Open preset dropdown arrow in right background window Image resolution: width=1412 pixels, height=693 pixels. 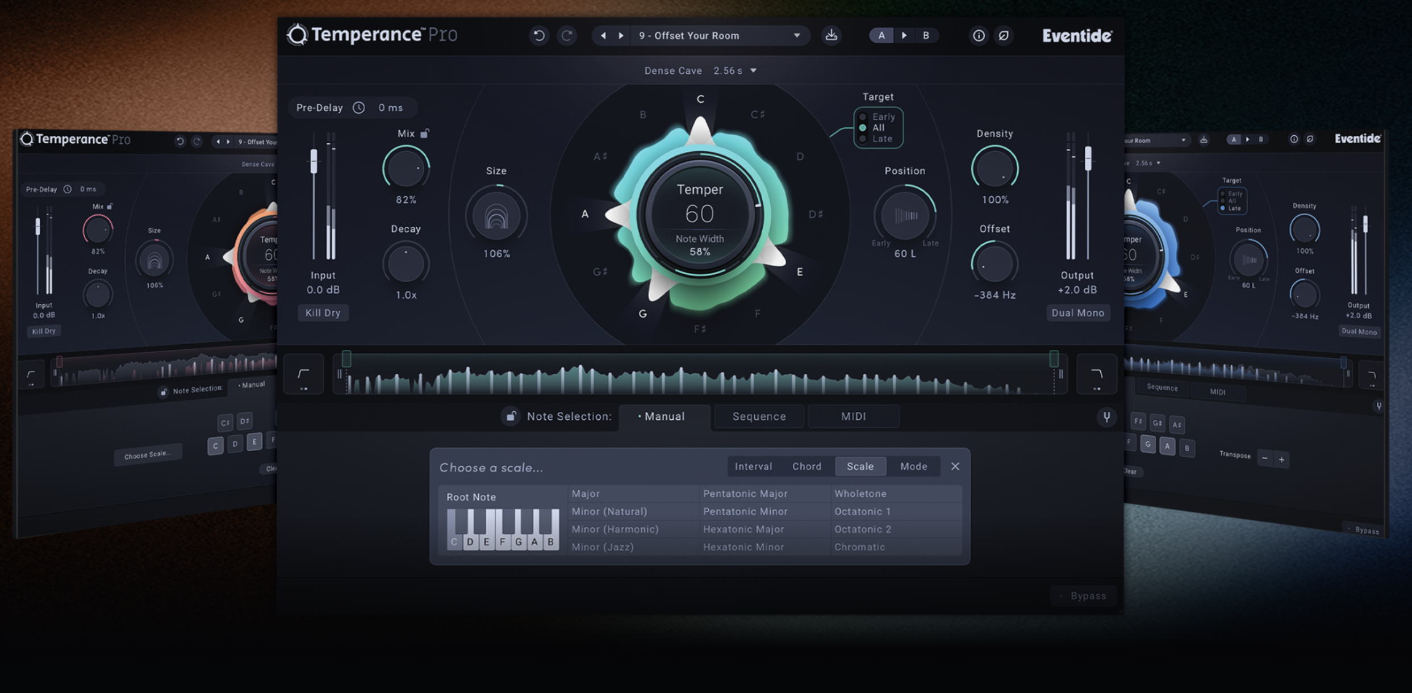pos(1183,140)
